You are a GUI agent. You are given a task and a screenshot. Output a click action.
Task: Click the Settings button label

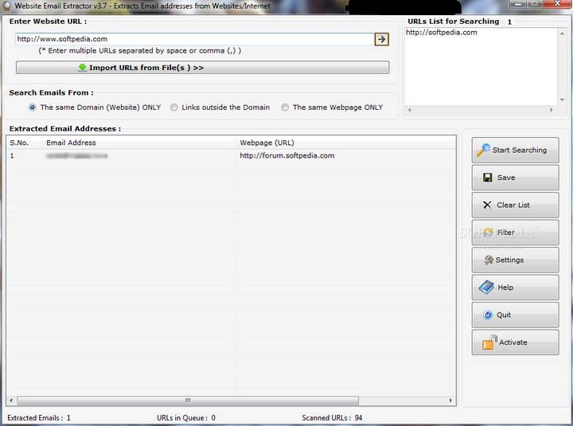point(509,260)
